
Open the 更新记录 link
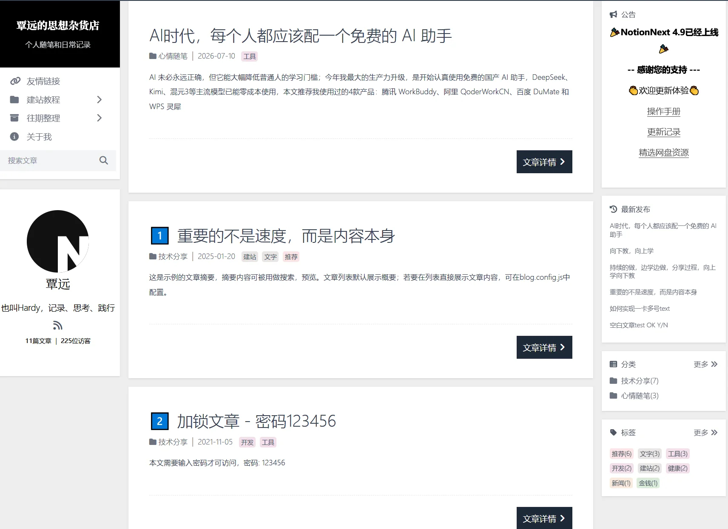[x=663, y=132]
